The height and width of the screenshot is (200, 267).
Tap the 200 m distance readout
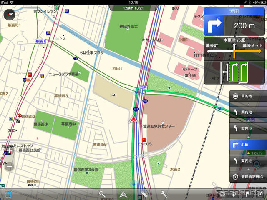(244, 26)
